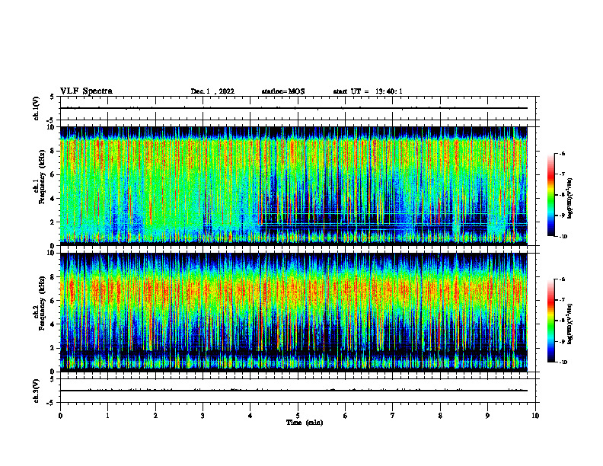
Task: Click the ch.2 colorbar -10 label
Action: coord(563,362)
